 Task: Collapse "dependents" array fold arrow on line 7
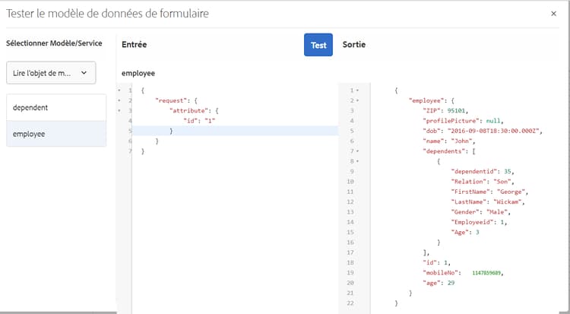356,151
